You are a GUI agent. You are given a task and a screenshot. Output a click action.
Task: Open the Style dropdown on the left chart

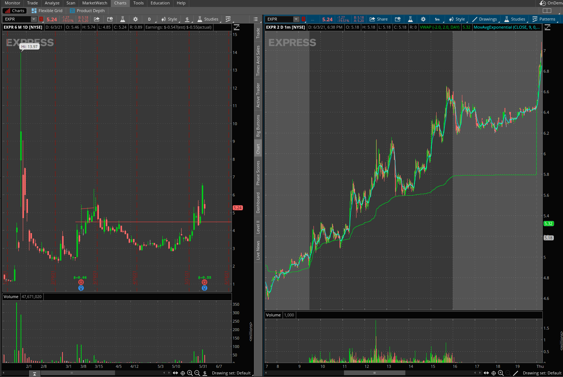point(169,19)
